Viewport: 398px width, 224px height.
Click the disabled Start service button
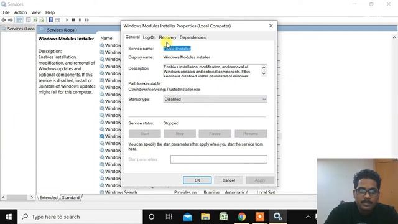click(x=145, y=134)
